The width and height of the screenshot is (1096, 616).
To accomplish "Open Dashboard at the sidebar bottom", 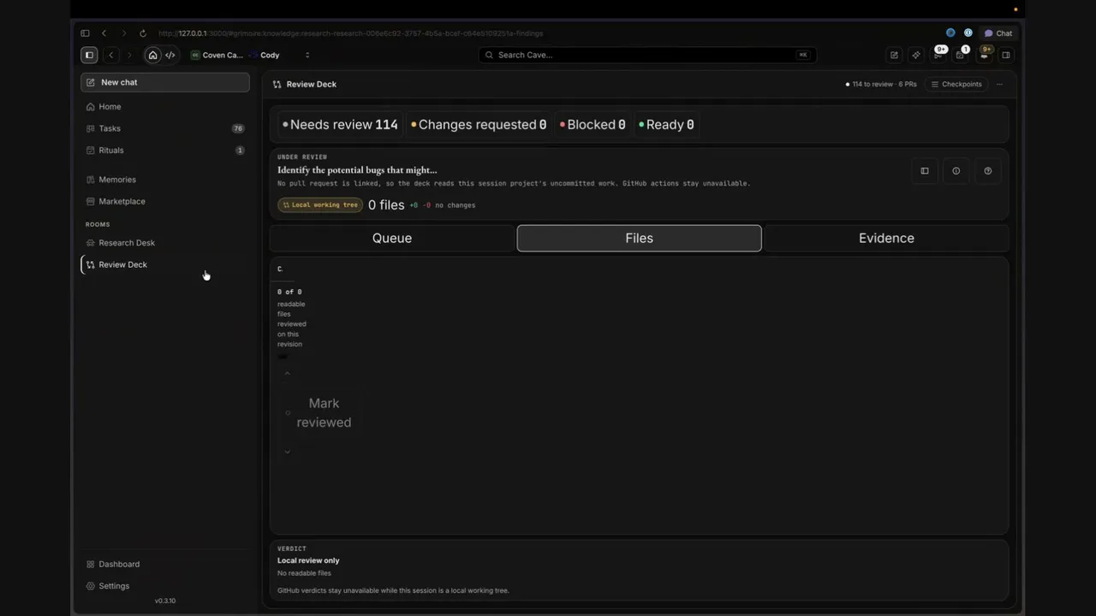I will [x=165, y=565].
